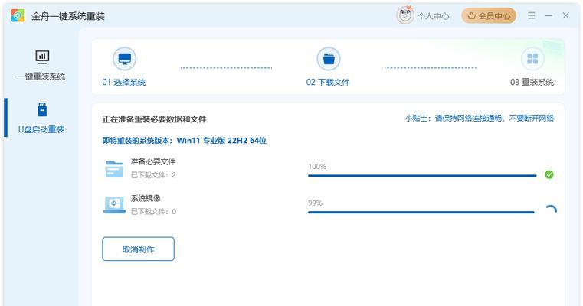Viewport: 583px width, 306px height.
Task: Click the 准备必要文件 label
Action: (x=153, y=161)
